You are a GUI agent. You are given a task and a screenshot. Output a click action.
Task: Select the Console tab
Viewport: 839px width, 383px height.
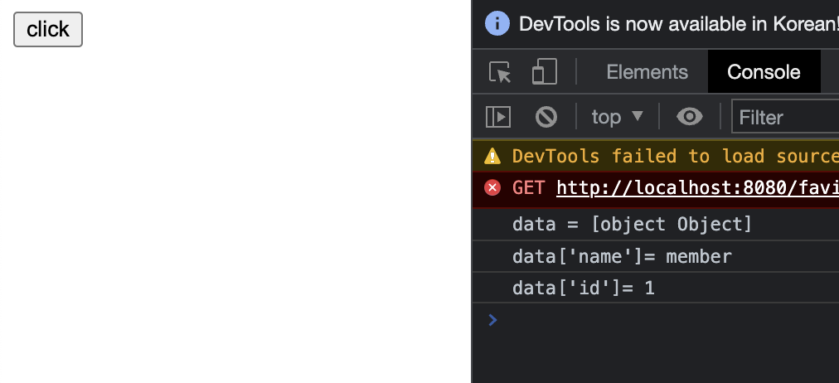(764, 72)
